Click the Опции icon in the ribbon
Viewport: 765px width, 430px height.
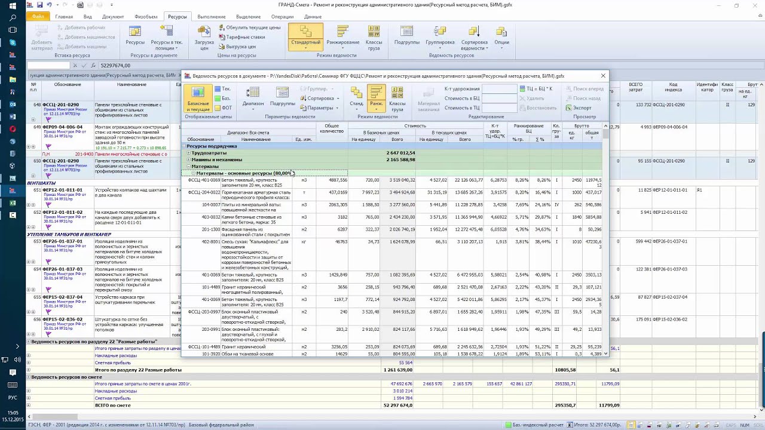tap(502, 36)
